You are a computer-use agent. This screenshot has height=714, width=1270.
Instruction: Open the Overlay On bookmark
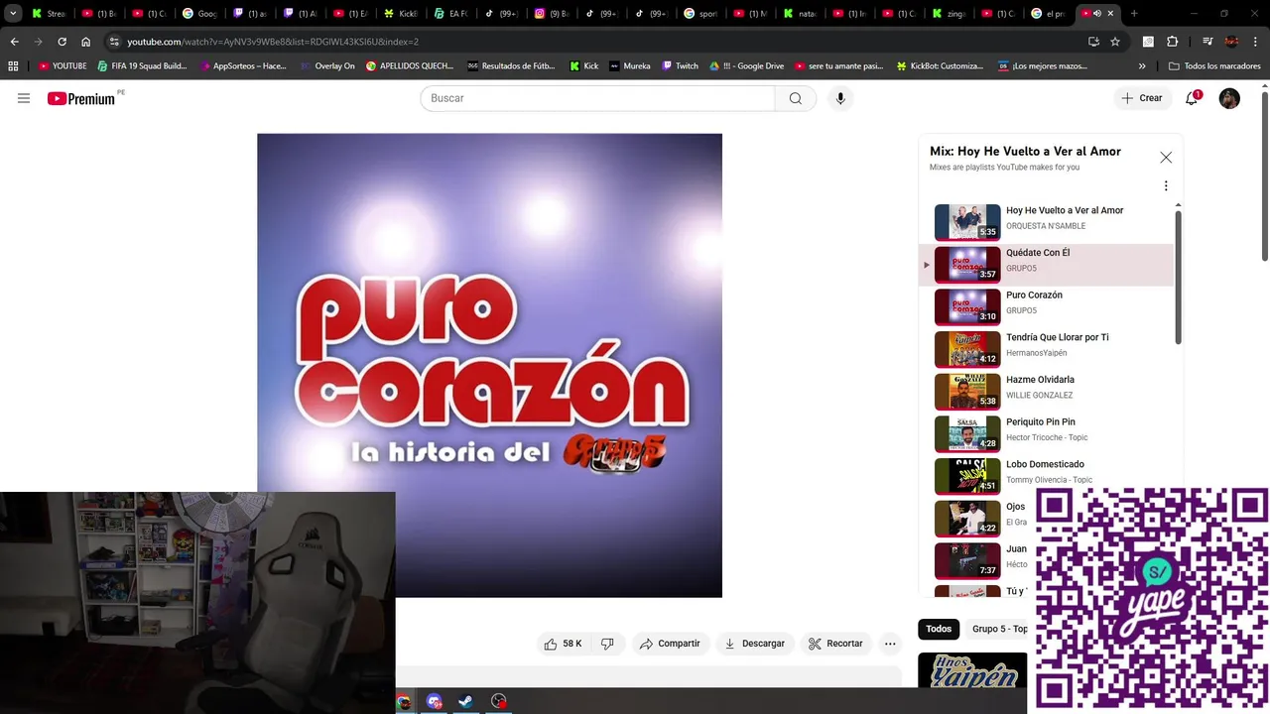pos(326,66)
